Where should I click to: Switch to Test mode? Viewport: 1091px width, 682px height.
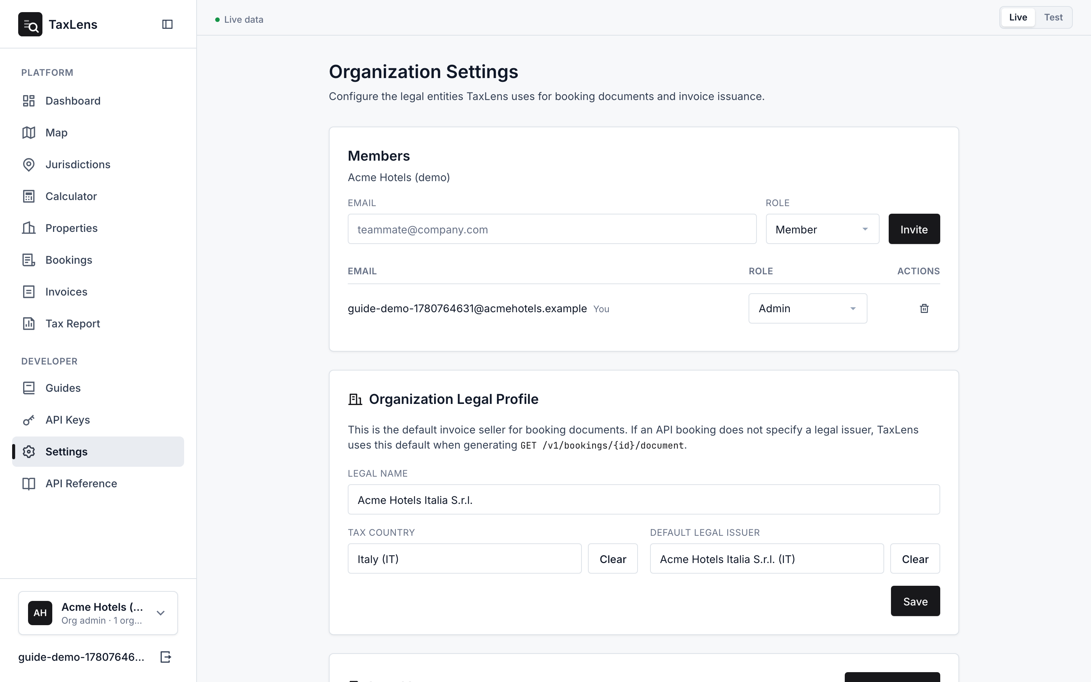1053,17
